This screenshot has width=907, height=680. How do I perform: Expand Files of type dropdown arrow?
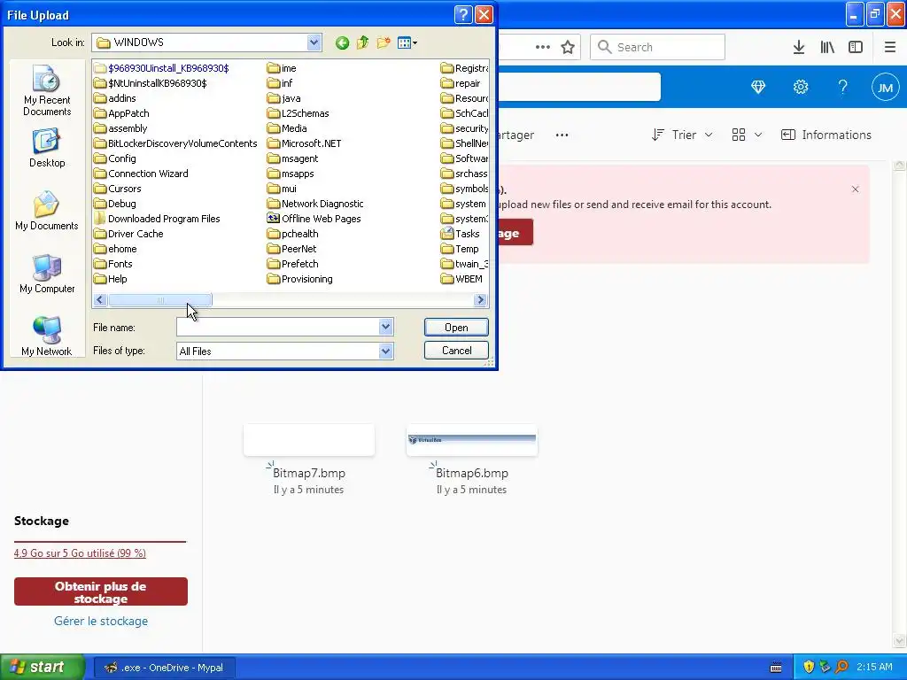click(x=386, y=351)
